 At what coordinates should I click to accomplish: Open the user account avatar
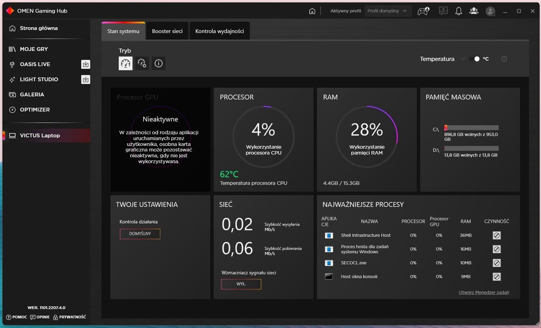pyautogui.click(x=490, y=11)
